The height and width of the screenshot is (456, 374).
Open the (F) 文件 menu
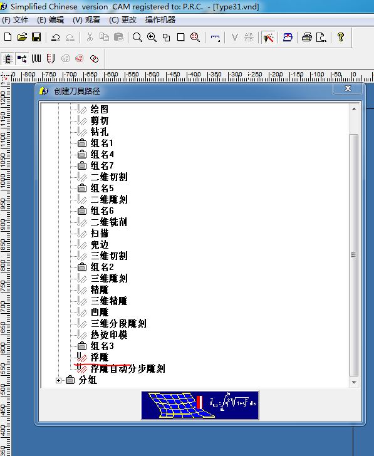[x=15, y=20]
